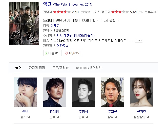
Task: Expand the plot summary with 더보기
Action: coord(139,41)
